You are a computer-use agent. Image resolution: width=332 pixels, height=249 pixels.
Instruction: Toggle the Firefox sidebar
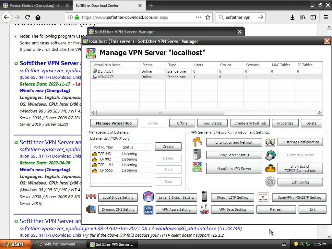313,17
